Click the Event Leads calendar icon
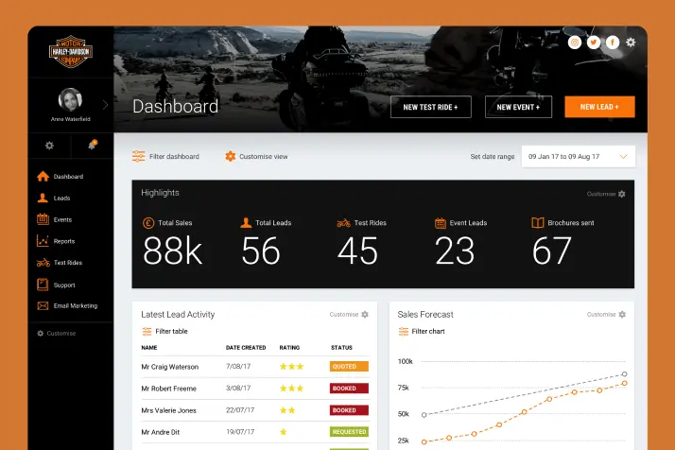 click(x=440, y=222)
